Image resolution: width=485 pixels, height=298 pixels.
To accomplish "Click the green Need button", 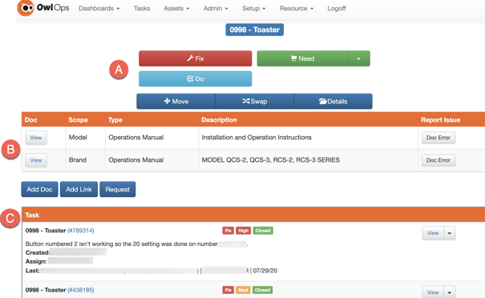I will (x=302, y=58).
